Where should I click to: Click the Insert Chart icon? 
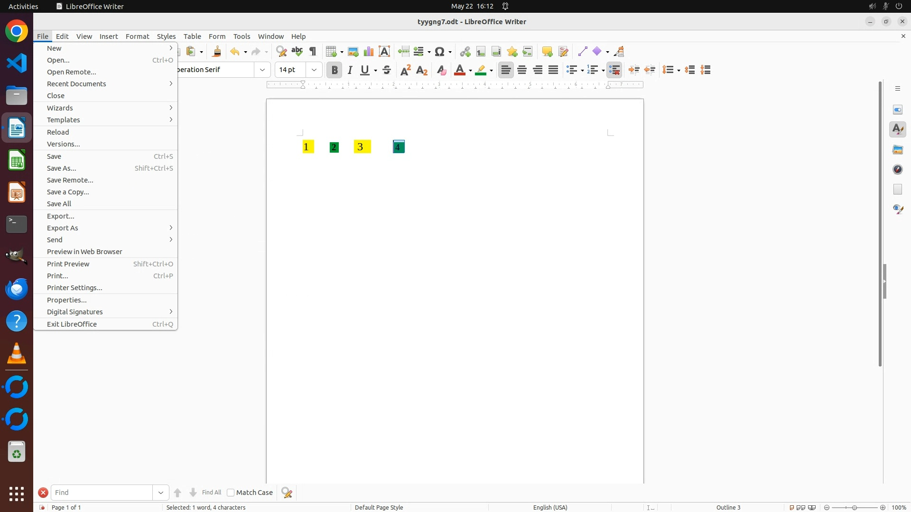(x=369, y=52)
